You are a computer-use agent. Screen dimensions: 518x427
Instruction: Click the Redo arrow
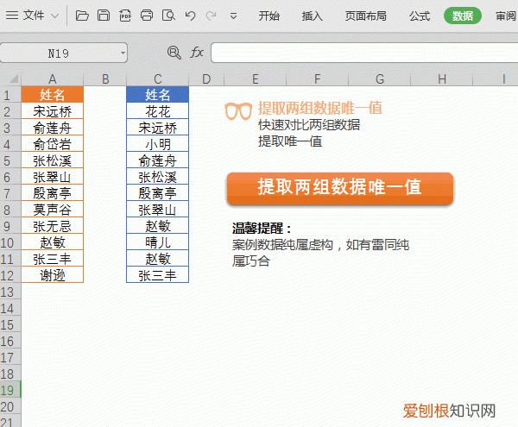point(212,16)
